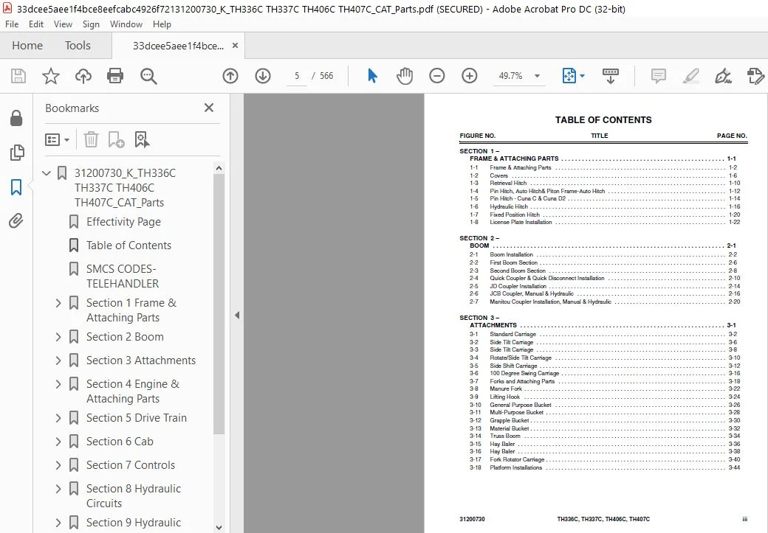The width and height of the screenshot is (768, 533).
Task: Click the Print file icon
Action: [x=115, y=76]
